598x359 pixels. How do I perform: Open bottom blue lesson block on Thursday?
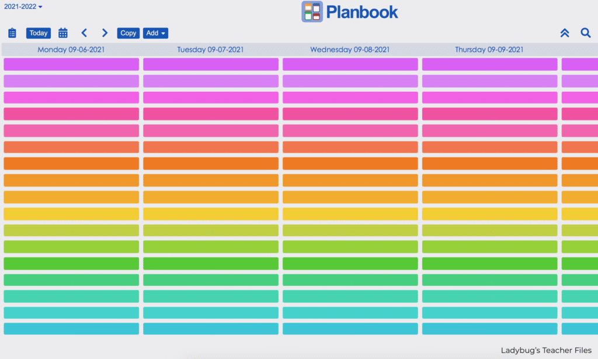point(490,329)
